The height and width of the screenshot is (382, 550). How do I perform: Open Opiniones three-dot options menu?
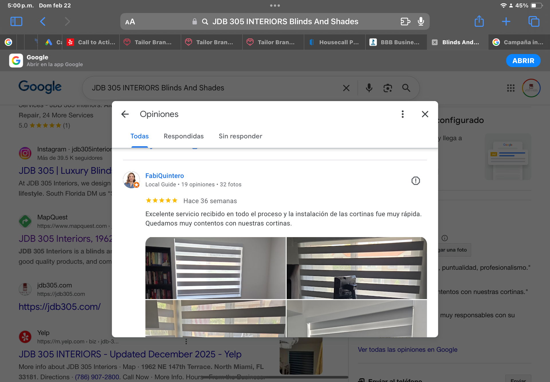pyautogui.click(x=402, y=114)
